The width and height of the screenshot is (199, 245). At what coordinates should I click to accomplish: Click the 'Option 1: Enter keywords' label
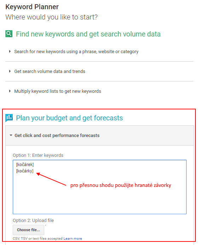tap(38, 155)
